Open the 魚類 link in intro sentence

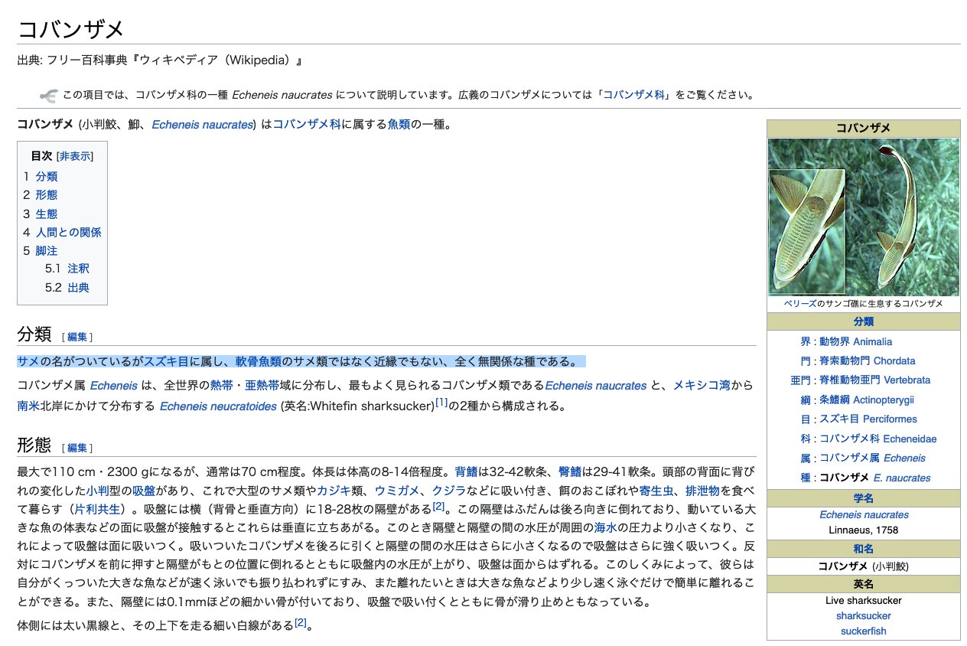pos(399,124)
